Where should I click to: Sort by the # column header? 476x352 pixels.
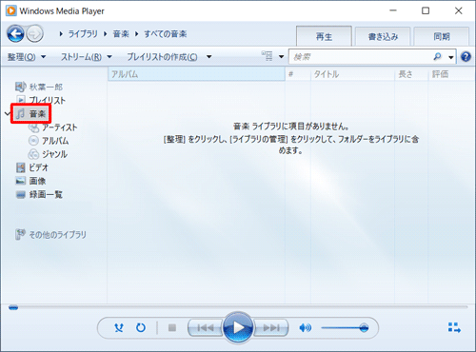pos(298,74)
